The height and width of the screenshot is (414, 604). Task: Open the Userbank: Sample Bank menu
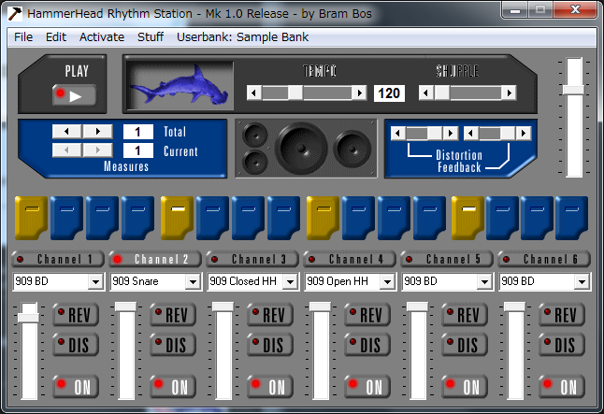point(242,37)
